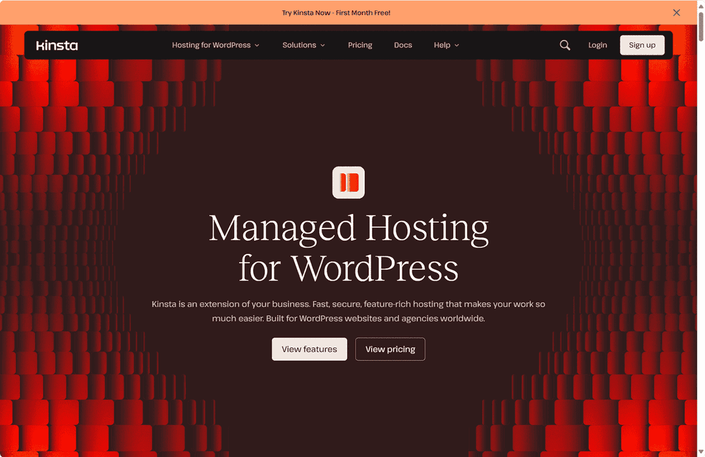Click the red Kinsta app icon above headline

348,182
